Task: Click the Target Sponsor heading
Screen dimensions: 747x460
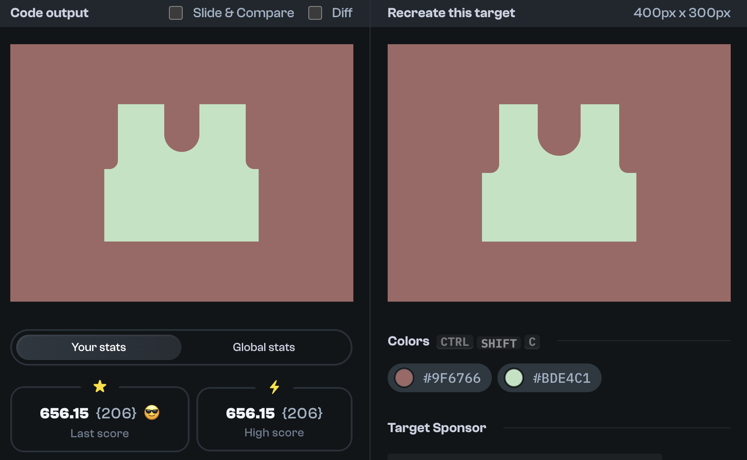Action: (437, 428)
